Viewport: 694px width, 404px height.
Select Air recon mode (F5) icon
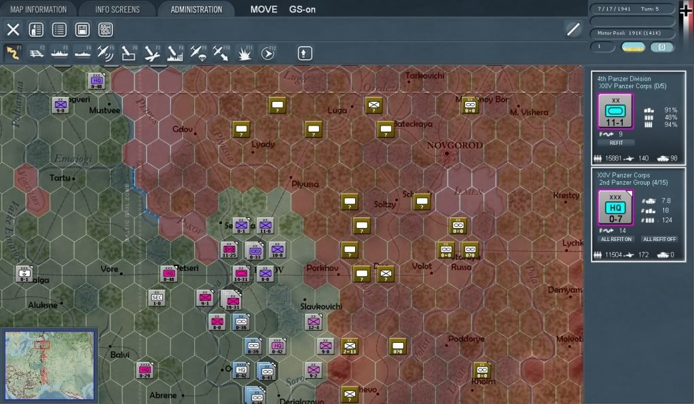[x=105, y=53]
